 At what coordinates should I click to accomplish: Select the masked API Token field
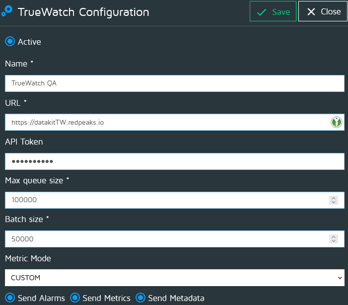(x=174, y=161)
